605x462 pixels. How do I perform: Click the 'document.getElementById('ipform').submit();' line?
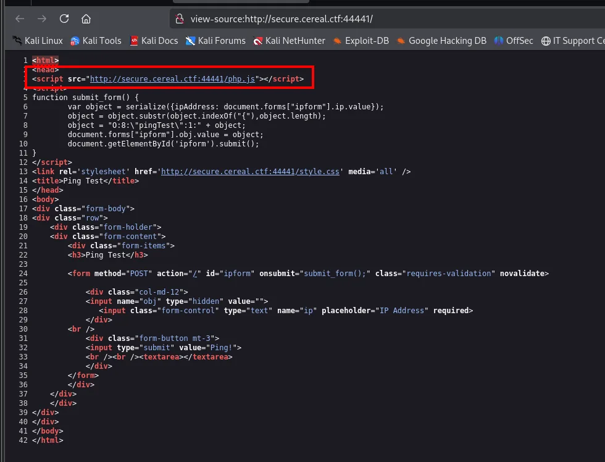click(164, 143)
